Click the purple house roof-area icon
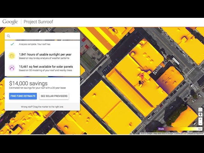Viewport: 204px width, 153px height. coord(12,68)
